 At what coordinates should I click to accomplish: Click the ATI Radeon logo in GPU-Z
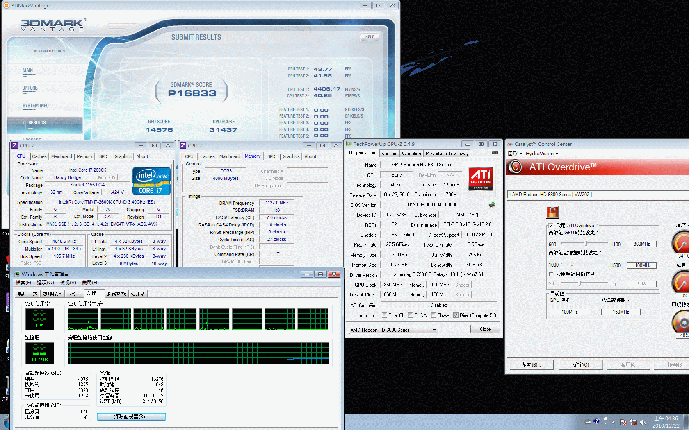coord(481,179)
